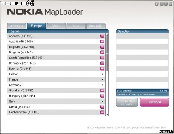Click Denmark (21.9 MB) label
The height and width of the screenshot is (134, 174).
22,63
